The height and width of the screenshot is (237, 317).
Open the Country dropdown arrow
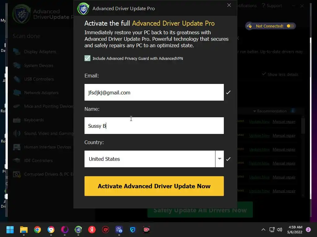click(x=219, y=159)
